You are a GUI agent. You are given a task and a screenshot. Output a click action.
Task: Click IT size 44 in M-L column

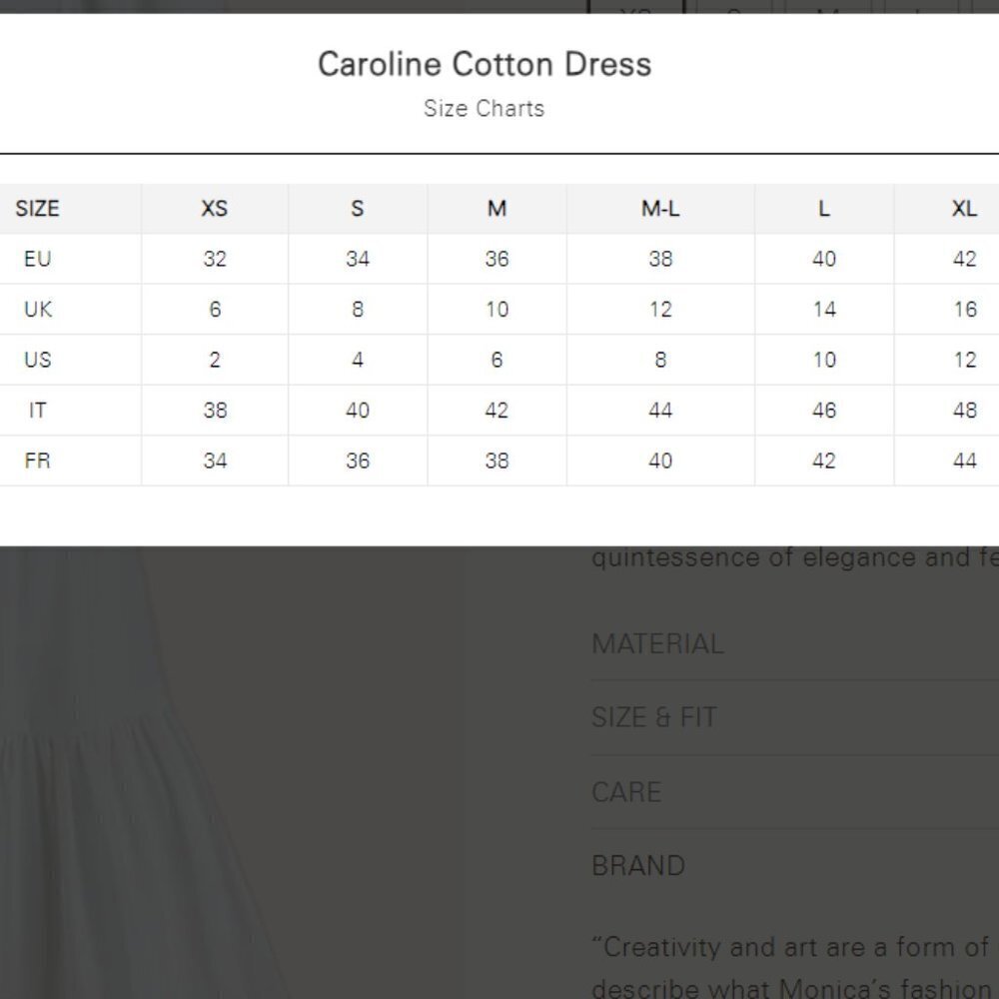coord(660,410)
